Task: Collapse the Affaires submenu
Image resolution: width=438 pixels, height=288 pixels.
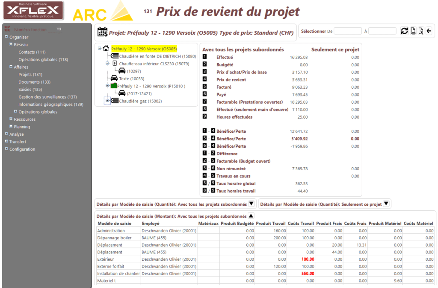Action: (11, 67)
